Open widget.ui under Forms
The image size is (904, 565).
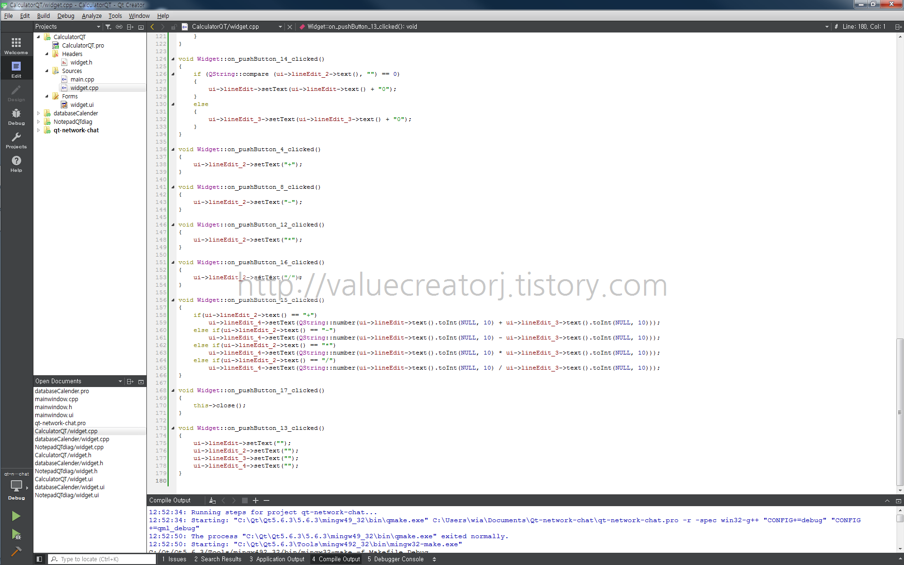tap(82, 105)
